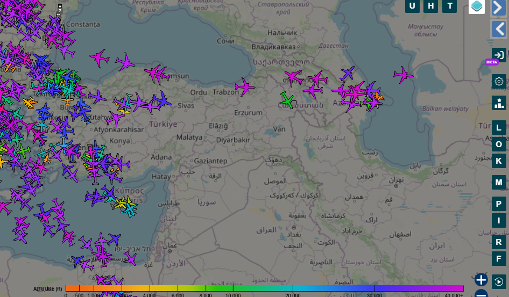The height and width of the screenshot is (297, 509).
Task: Toggle the K button in sidebar
Action: pos(499,161)
